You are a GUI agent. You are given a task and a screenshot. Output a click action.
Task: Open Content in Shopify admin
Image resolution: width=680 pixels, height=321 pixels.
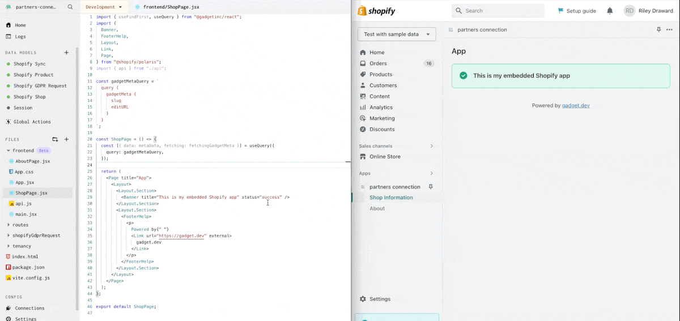tap(380, 96)
